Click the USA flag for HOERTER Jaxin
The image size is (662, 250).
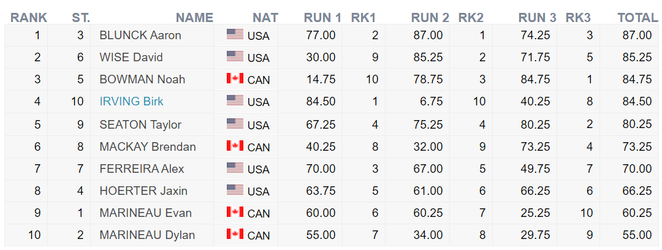[235, 190]
